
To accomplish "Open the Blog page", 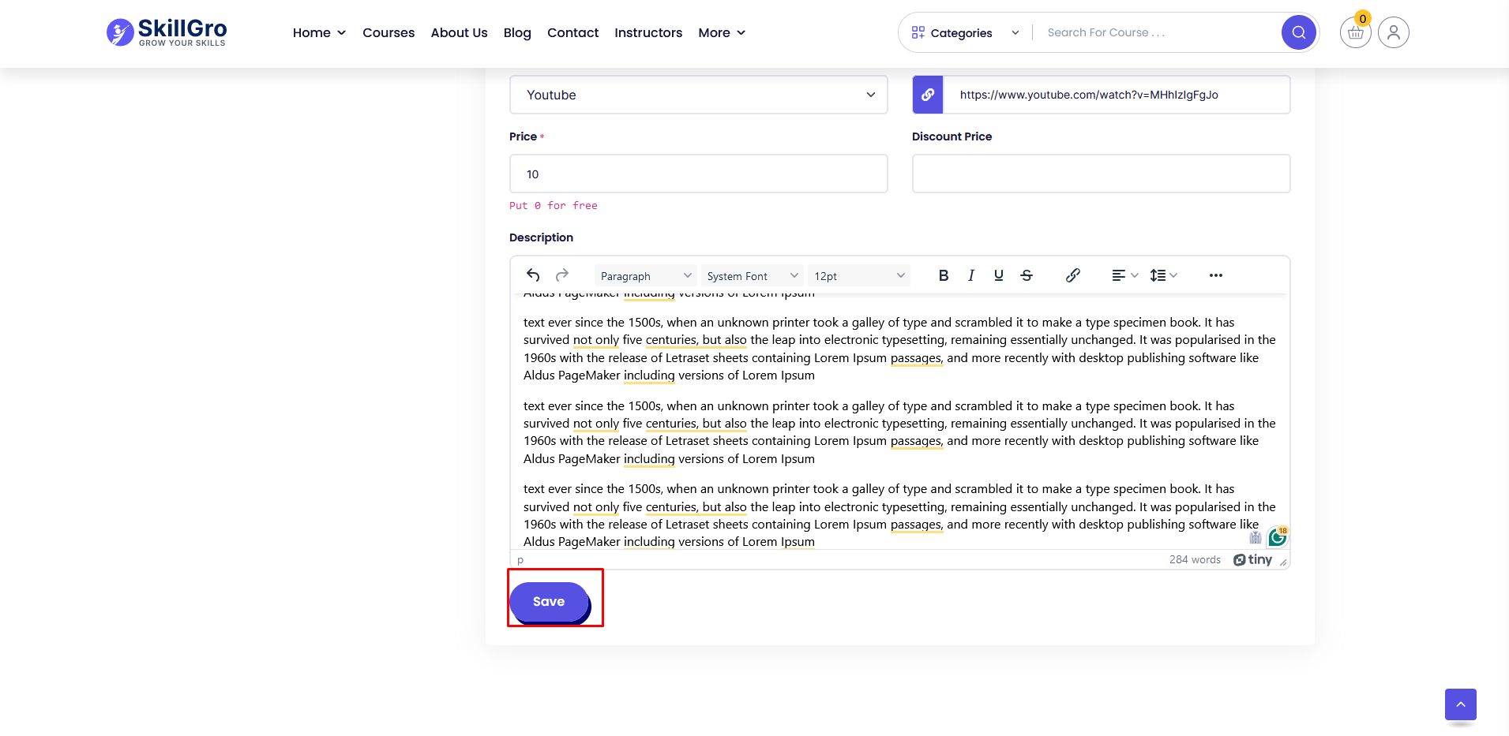I will pos(517,32).
